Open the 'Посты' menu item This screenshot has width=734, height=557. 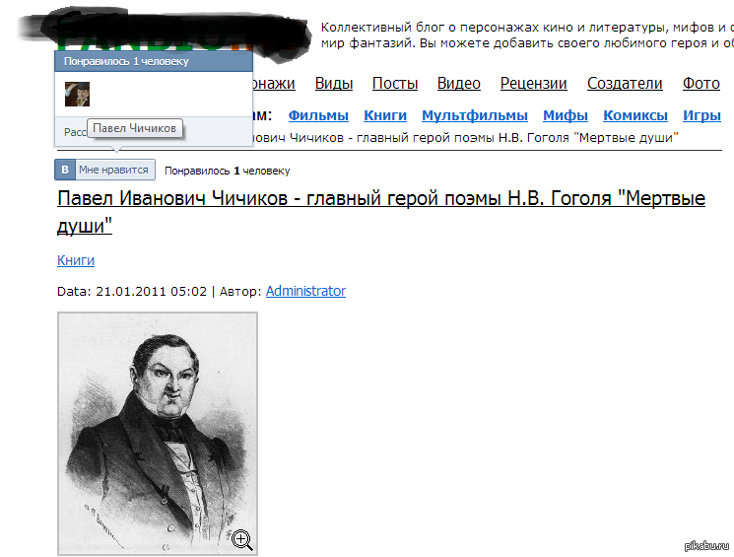395,84
